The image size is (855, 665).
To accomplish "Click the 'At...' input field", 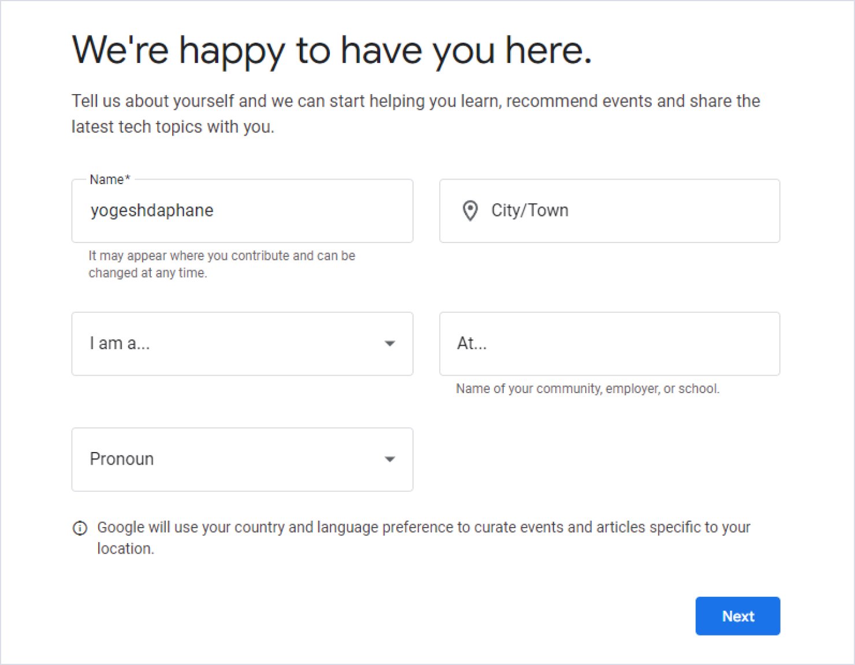I will 609,344.
